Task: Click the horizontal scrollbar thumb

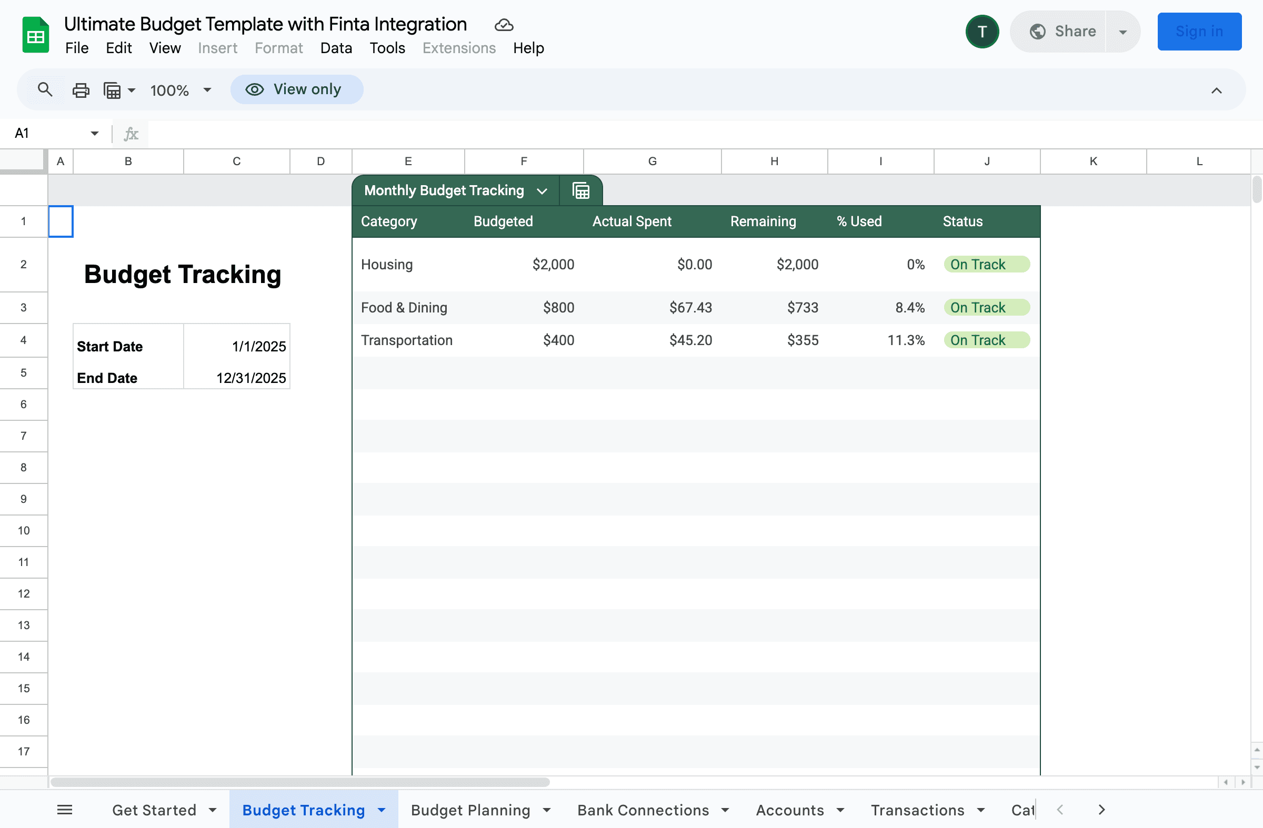Action: pos(300,782)
